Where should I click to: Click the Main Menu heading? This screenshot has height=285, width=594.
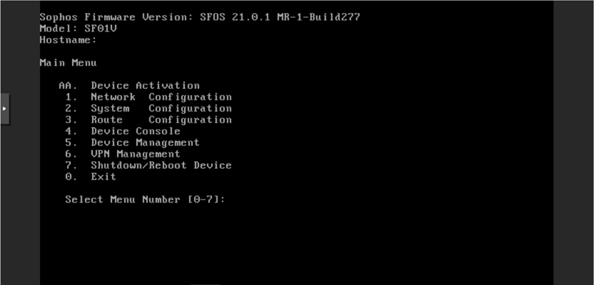[x=68, y=63]
